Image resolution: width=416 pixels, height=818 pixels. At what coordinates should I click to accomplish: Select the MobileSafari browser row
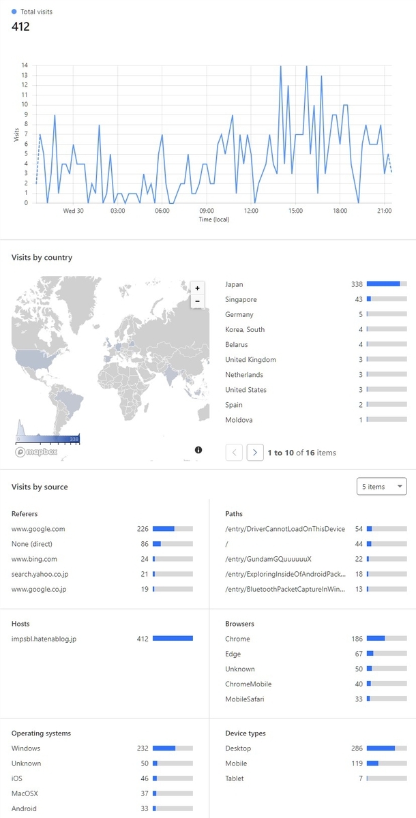pyautogui.click(x=316, y=699)
